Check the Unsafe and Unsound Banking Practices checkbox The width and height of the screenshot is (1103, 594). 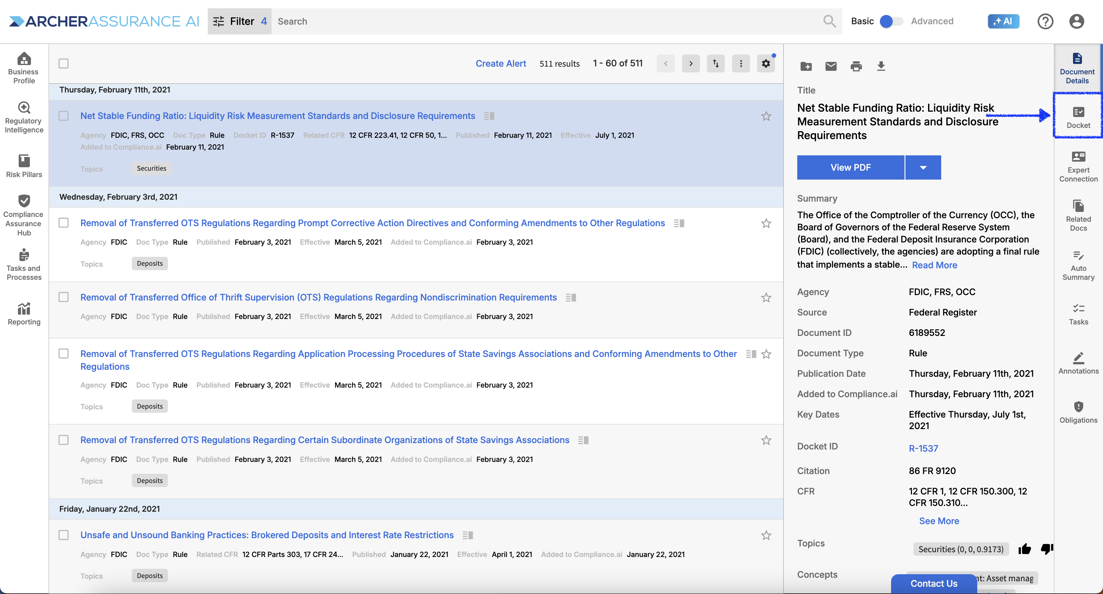coord(64,535)
